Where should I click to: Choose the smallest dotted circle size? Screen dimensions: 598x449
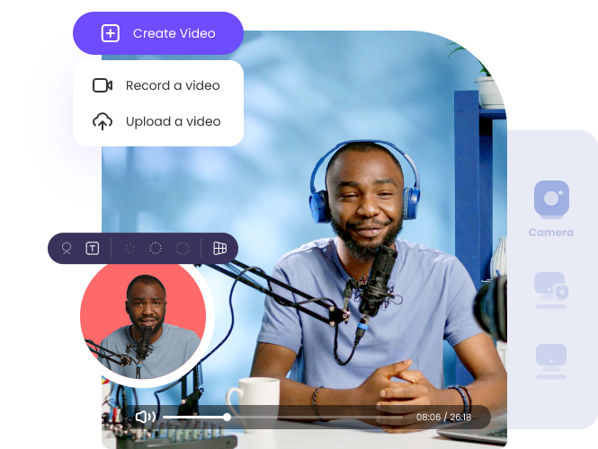point(129,249)
